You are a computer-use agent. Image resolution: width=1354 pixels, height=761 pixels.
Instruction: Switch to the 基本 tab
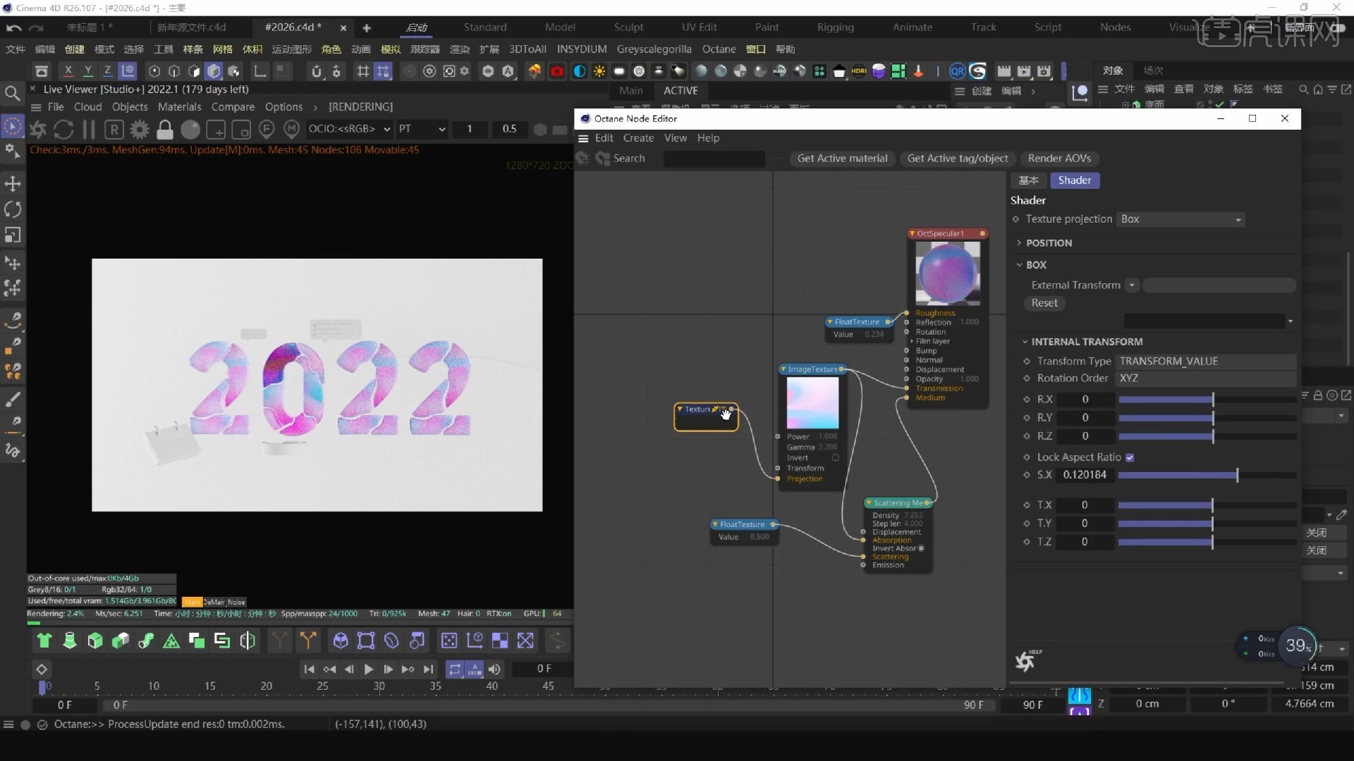(1029, 180)
